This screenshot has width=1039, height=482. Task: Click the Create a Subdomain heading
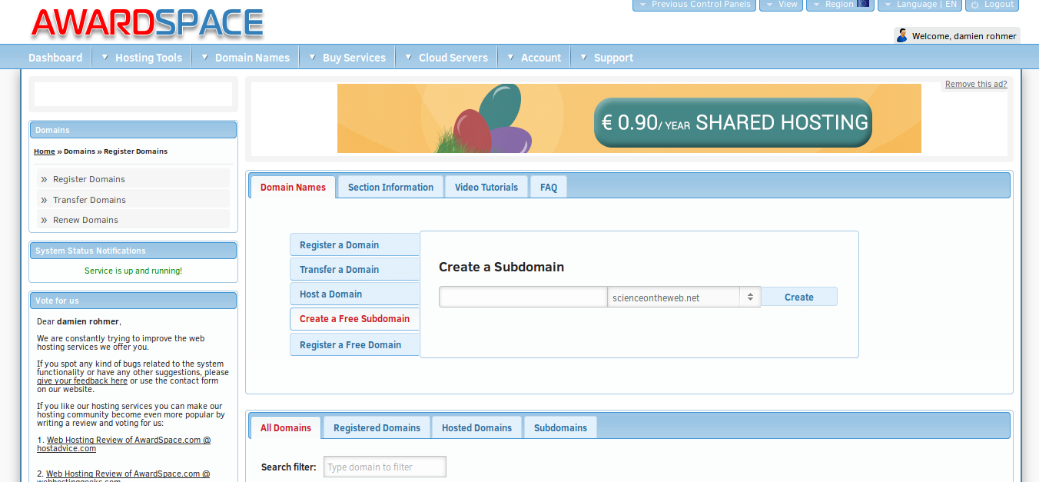pyautogui.click(x=501, y=268)
